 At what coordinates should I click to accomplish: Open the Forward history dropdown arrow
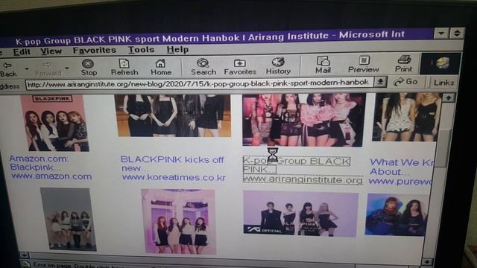pos(67,68)
